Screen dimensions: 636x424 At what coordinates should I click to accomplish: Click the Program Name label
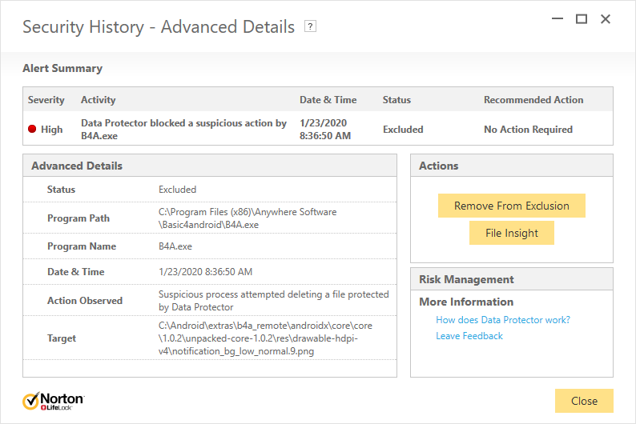pyautogui.click(x=82, y=246)
